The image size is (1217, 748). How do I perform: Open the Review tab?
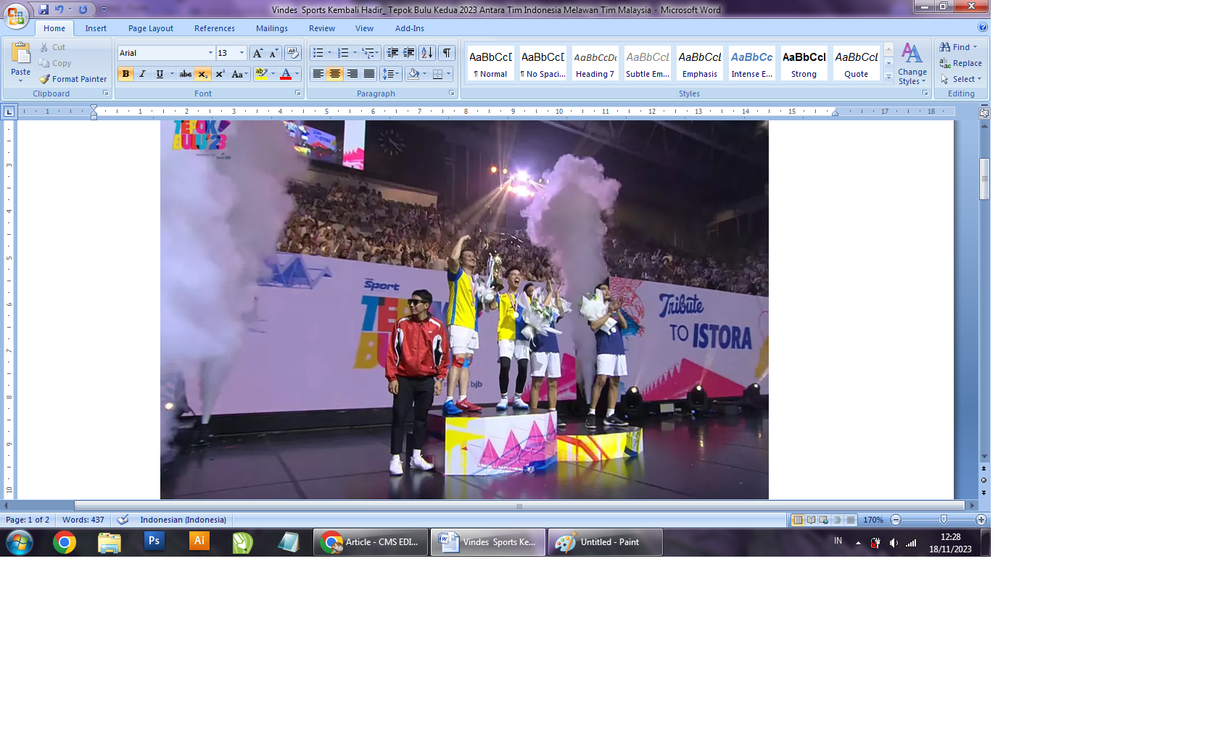tap(322, 28)
